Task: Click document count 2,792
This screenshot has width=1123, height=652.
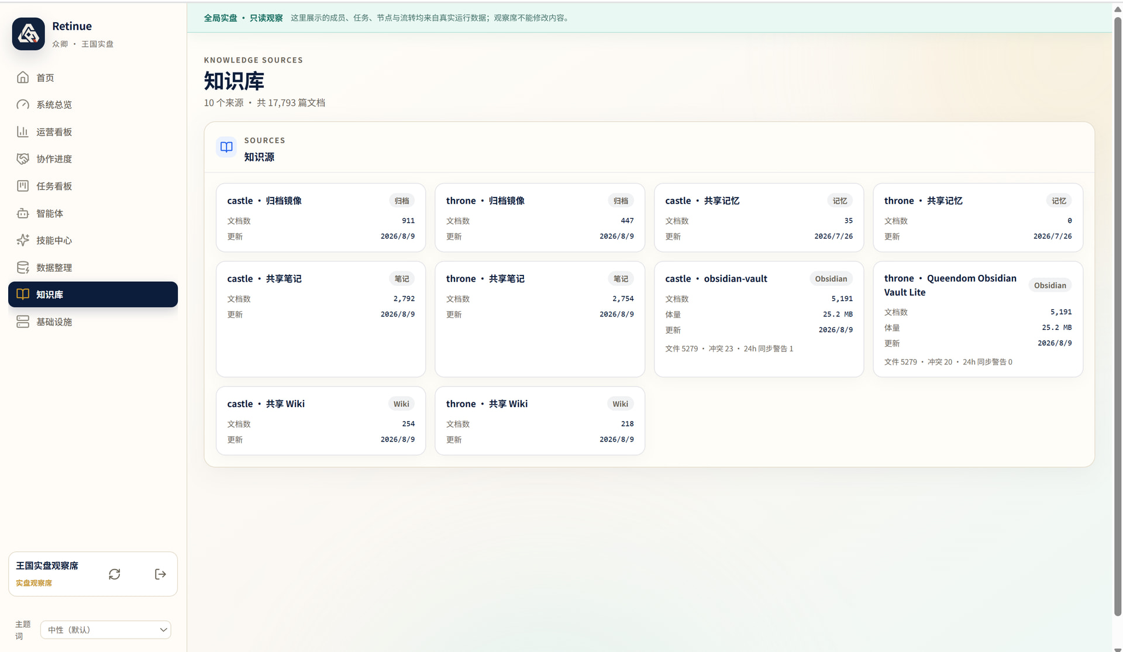Action: click(x=404, y=299)
